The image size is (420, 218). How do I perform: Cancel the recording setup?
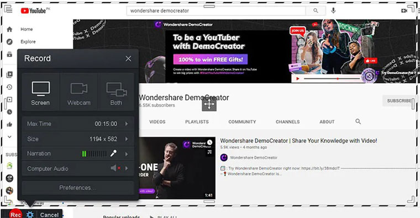point(49,215)
